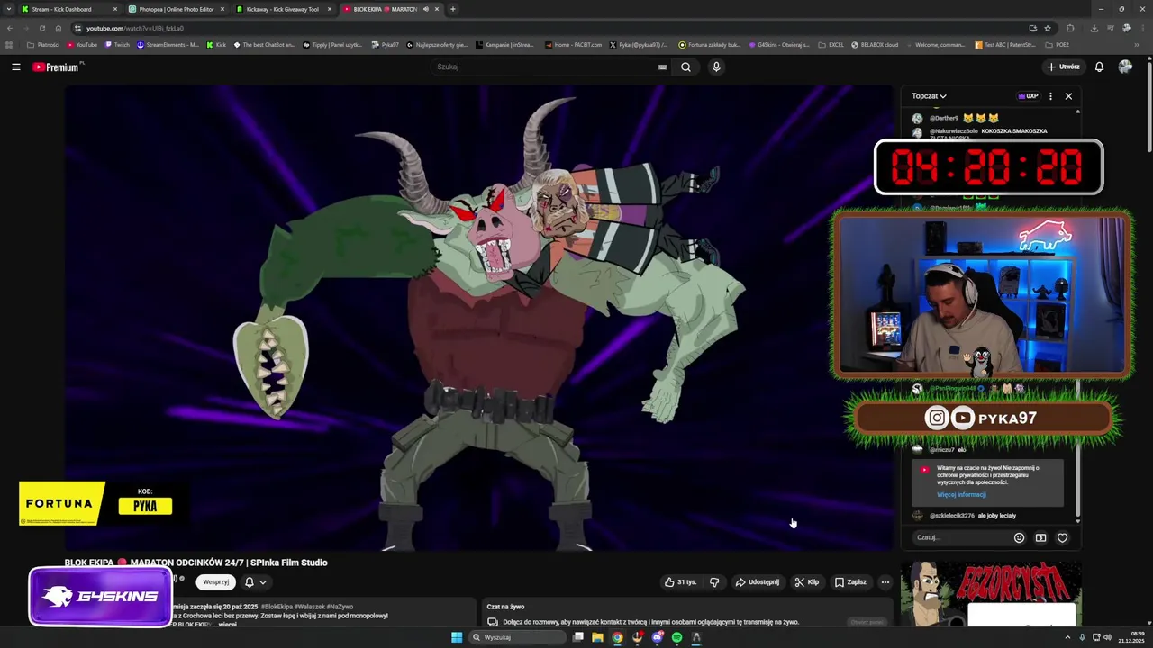Screen dimensions: 1153x648
Task: Open the 0XP crown points badge
Action: pos(1028,96)
